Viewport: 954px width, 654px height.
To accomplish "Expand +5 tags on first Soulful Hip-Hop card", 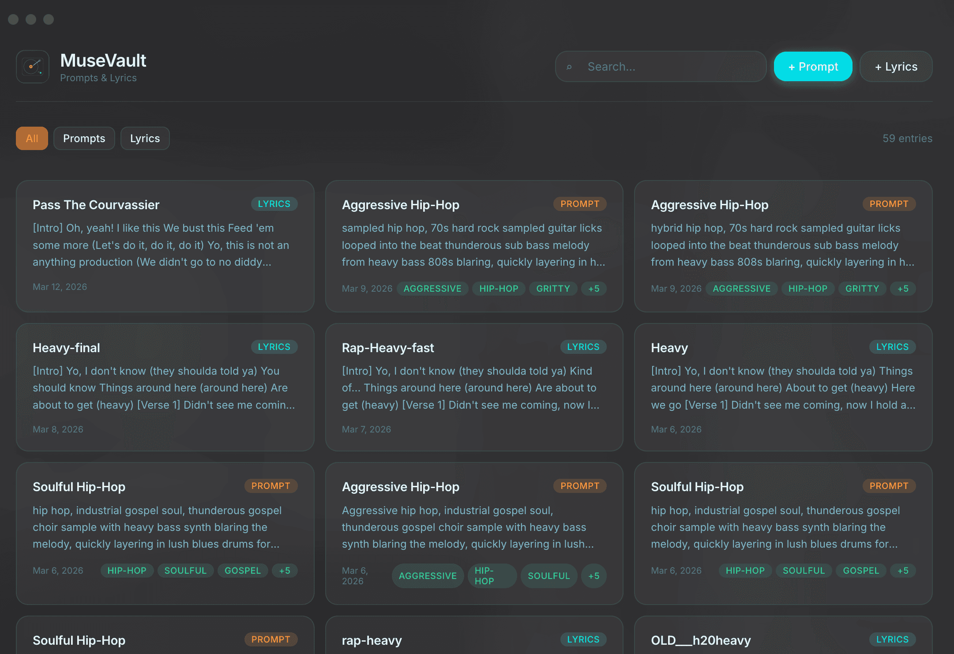I will coord(285,571).
